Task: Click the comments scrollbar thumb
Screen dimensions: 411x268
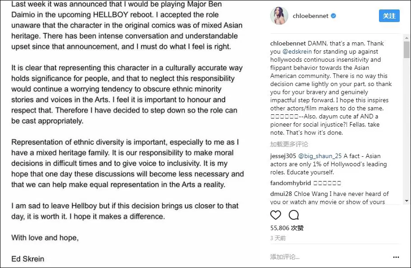Action: (x=406, y=50)
